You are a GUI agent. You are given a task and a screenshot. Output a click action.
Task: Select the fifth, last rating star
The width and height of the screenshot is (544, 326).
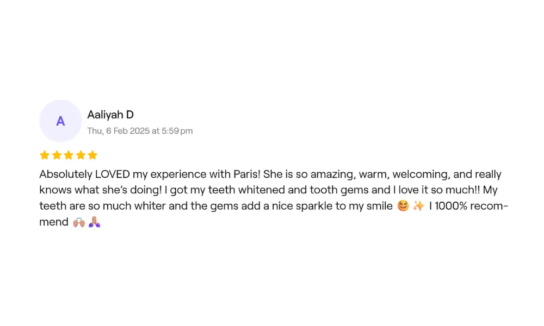tap(92, 155)
